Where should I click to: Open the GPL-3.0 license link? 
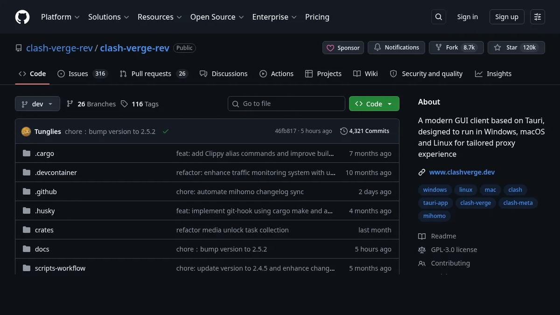tap(448, 250)
